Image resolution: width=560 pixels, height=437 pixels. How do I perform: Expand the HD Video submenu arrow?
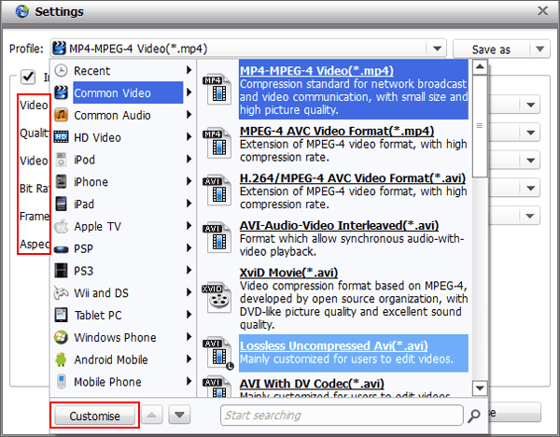189,137
